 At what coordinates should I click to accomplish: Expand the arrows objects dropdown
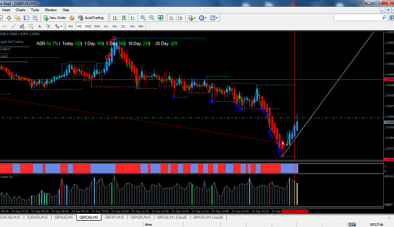[59, 26]
